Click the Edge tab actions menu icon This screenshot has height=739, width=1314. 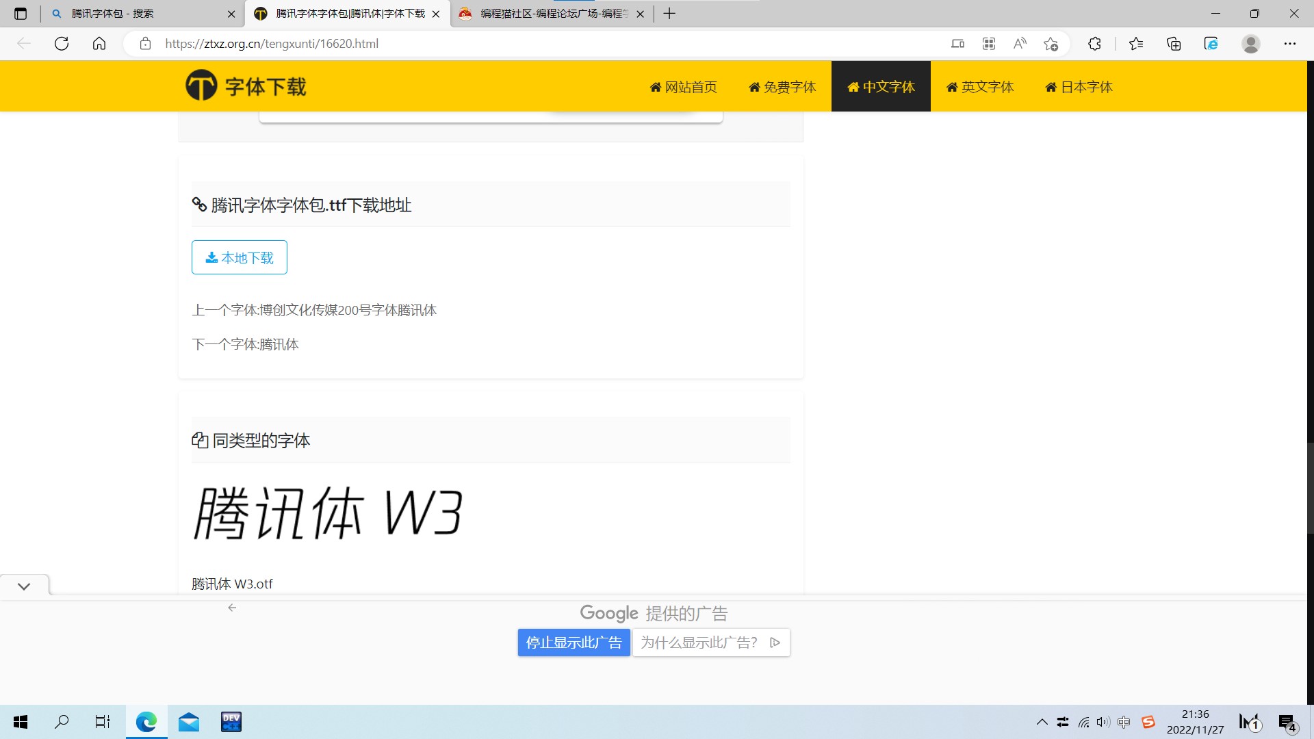21,14
